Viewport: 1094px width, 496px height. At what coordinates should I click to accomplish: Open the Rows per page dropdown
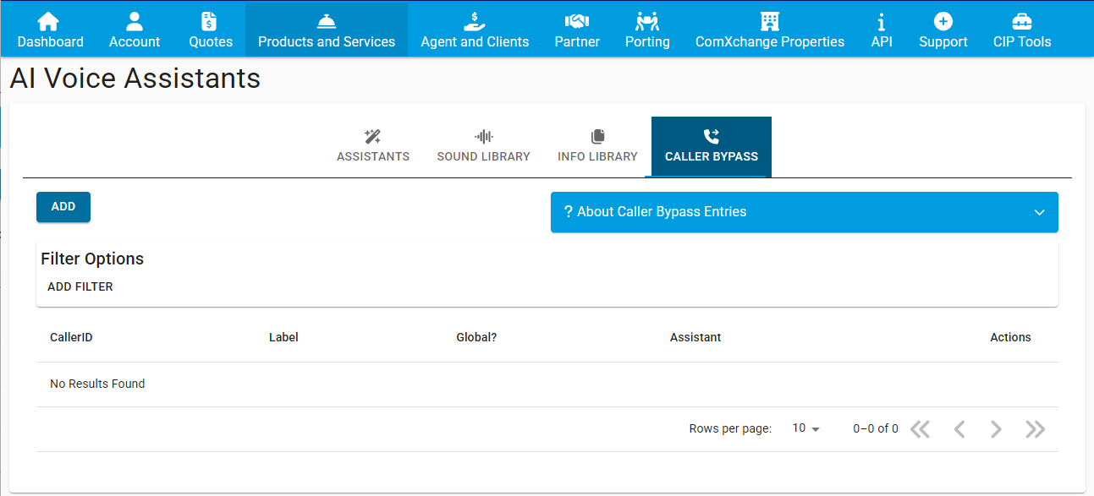[805, 428]
